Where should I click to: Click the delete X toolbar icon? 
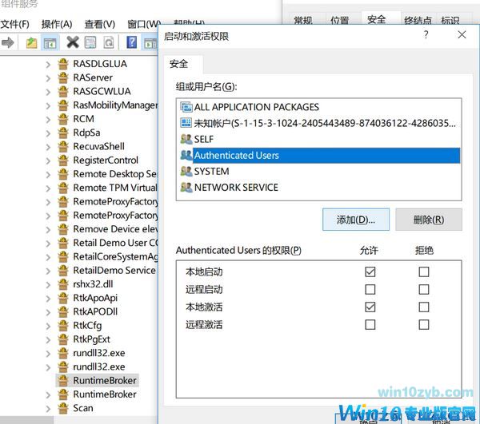click(x=73, y=42)
